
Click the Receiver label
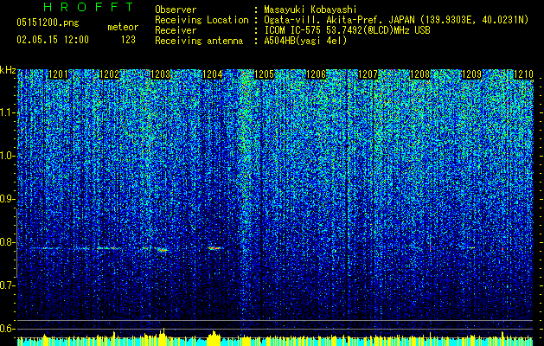tap(176, 30)
